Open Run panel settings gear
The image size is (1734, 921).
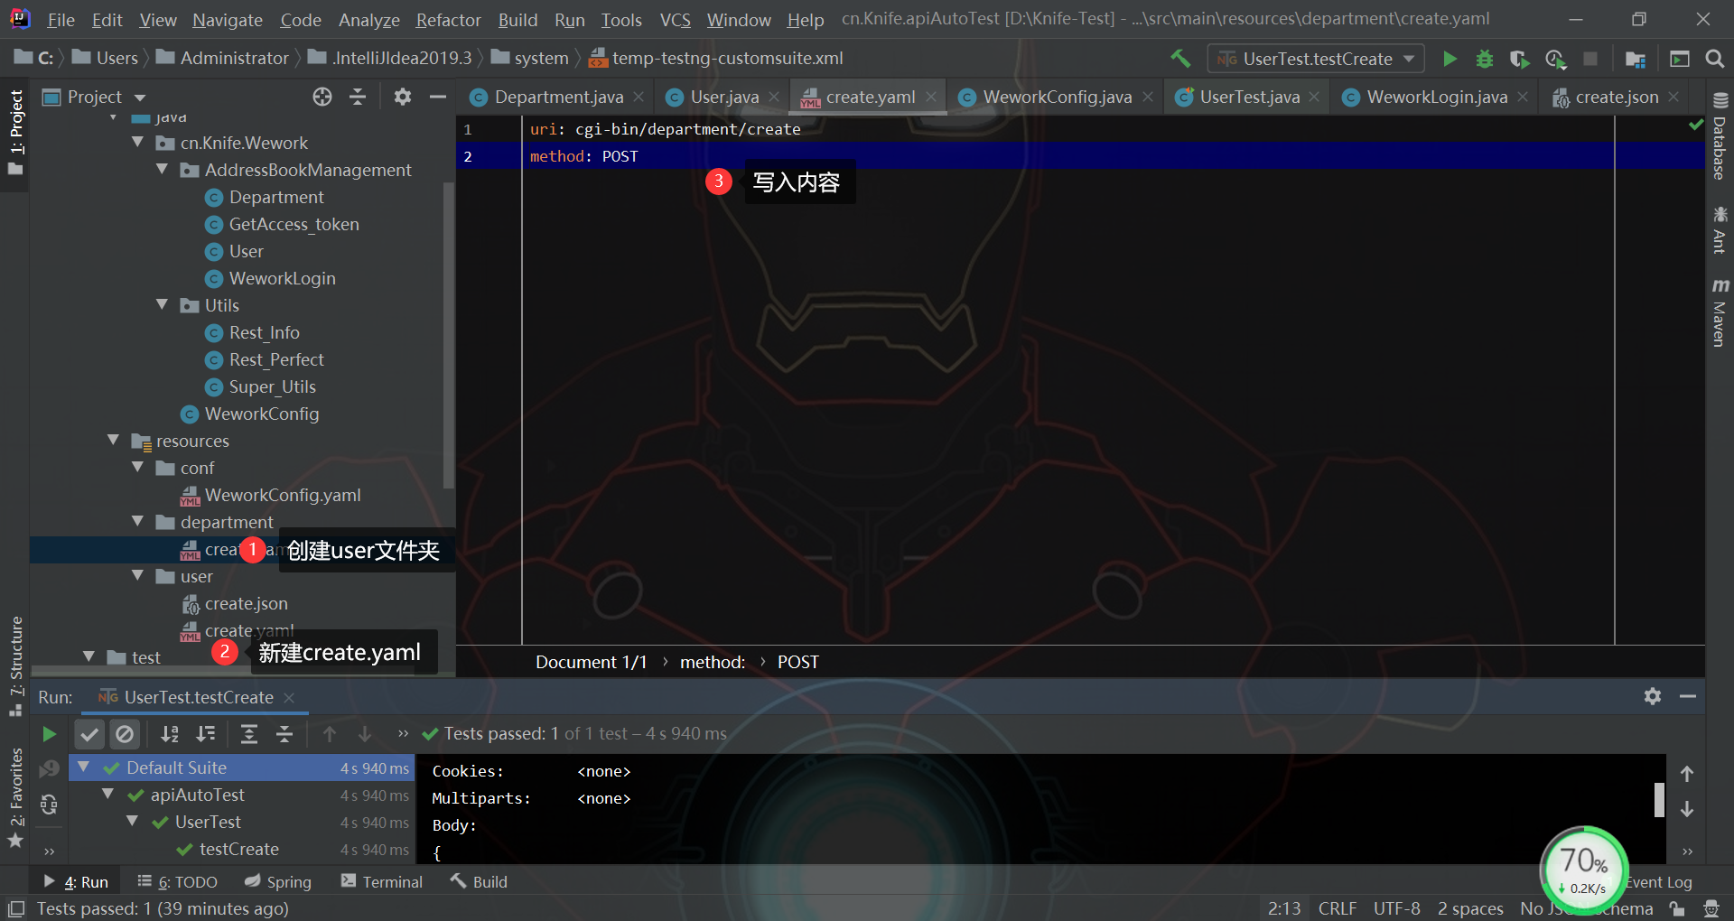(1653, 696)
